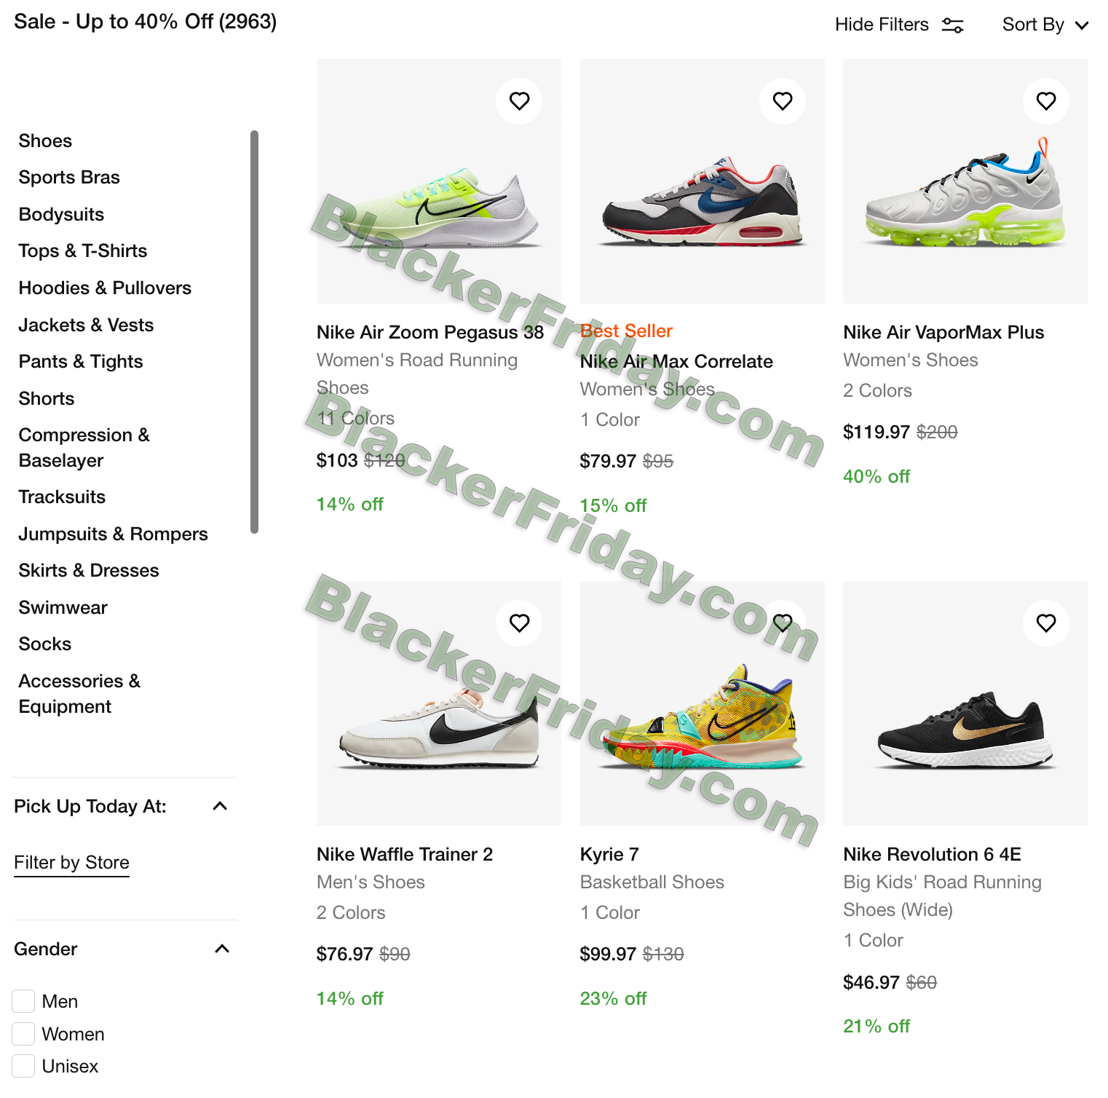Select the Shoes category
The width and height of the screenshot is (1108, 1098).
point(45,141)
